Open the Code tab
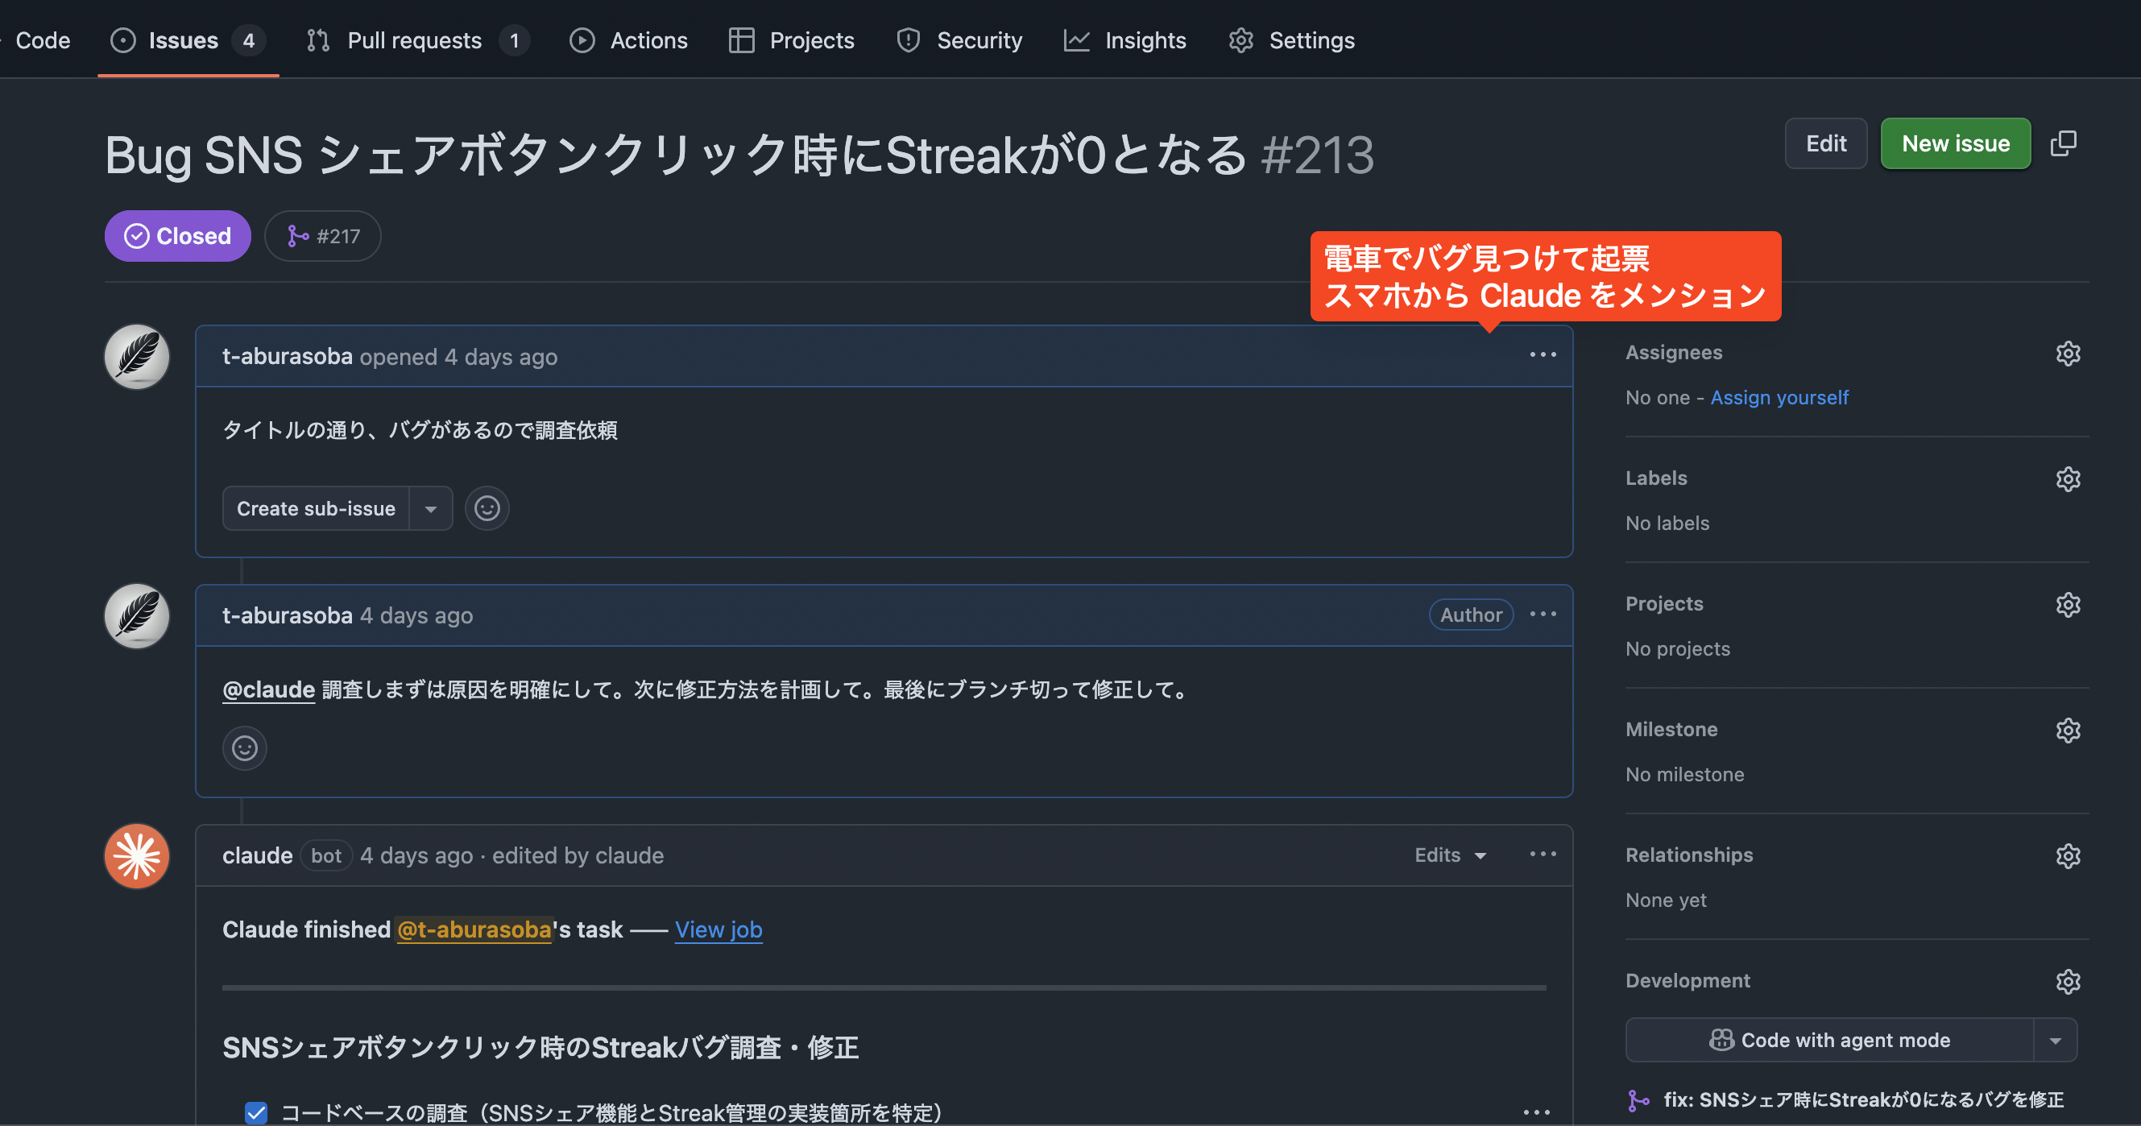Screen dimensions: 2141x1126 tap(42, 40)
